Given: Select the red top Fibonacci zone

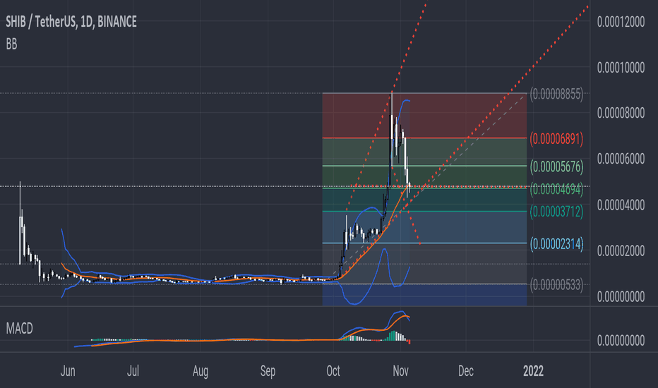Looking at the screenshot, I should coord(424,116).
